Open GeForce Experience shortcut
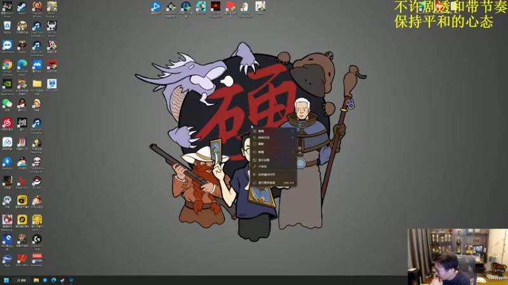508x285 pixels. click(x=7, y=87)
